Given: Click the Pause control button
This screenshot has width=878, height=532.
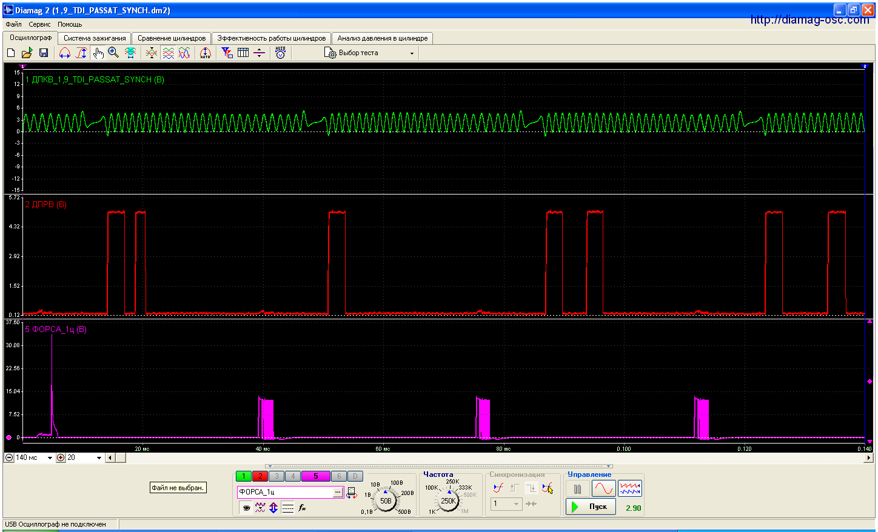Looking at the screenshot, I should pos(578,488).
